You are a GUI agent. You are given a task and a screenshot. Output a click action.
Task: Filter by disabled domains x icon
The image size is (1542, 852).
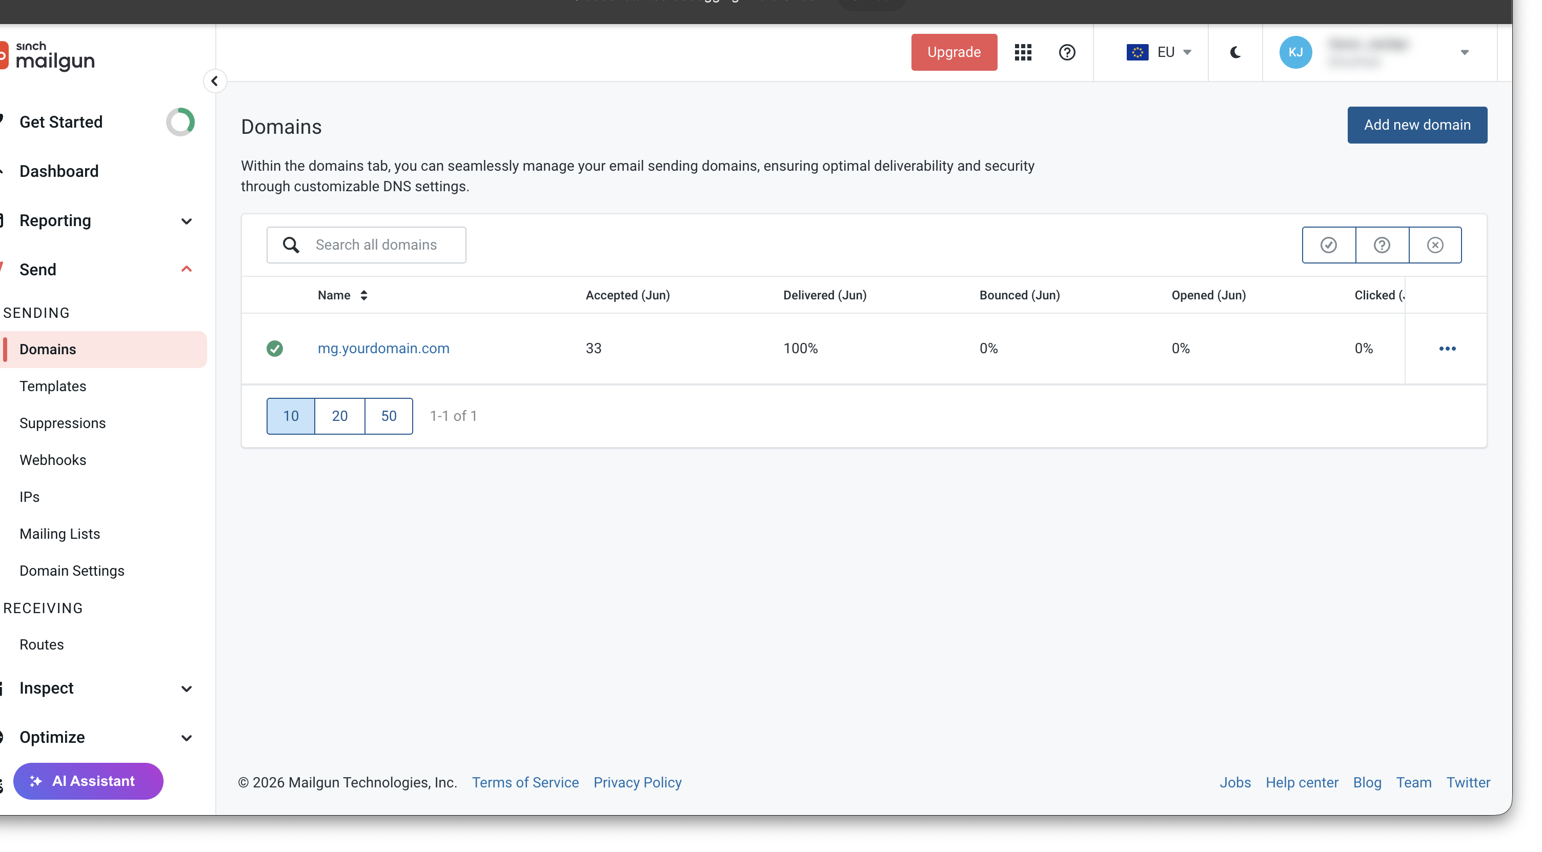[1435, 245]
